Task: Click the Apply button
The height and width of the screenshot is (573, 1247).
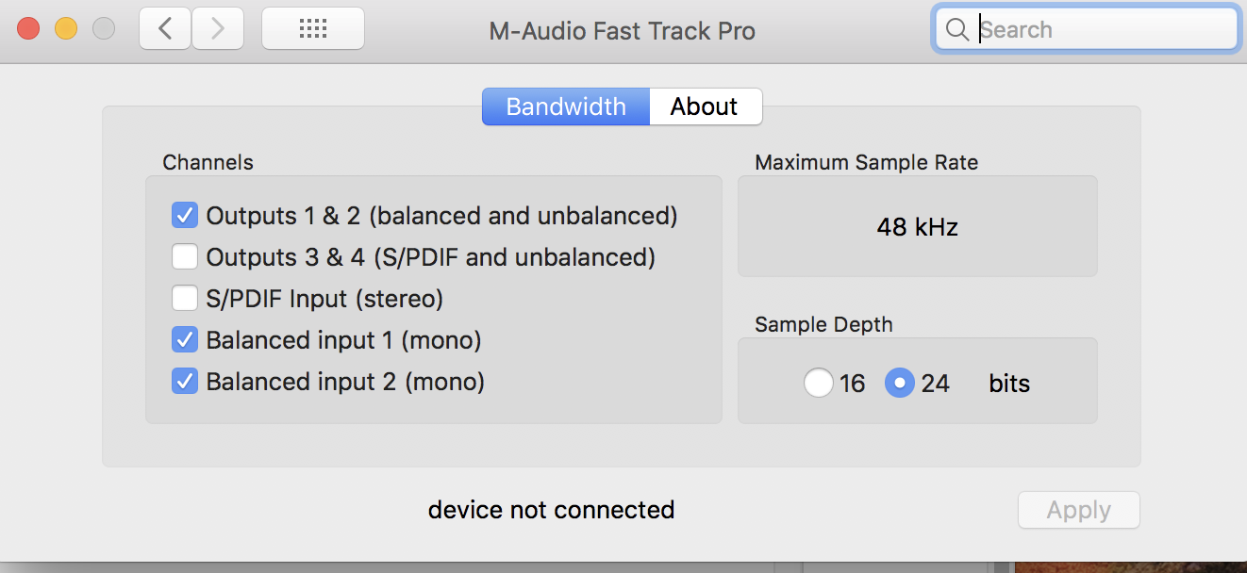Action: (1078, 510)
